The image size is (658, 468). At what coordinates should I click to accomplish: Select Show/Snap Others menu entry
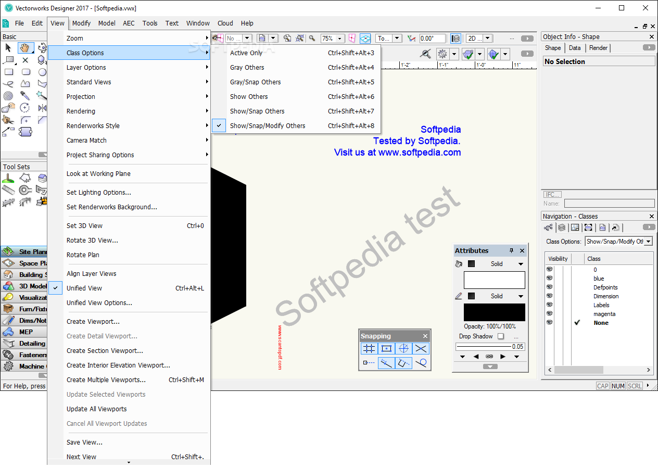296,111
